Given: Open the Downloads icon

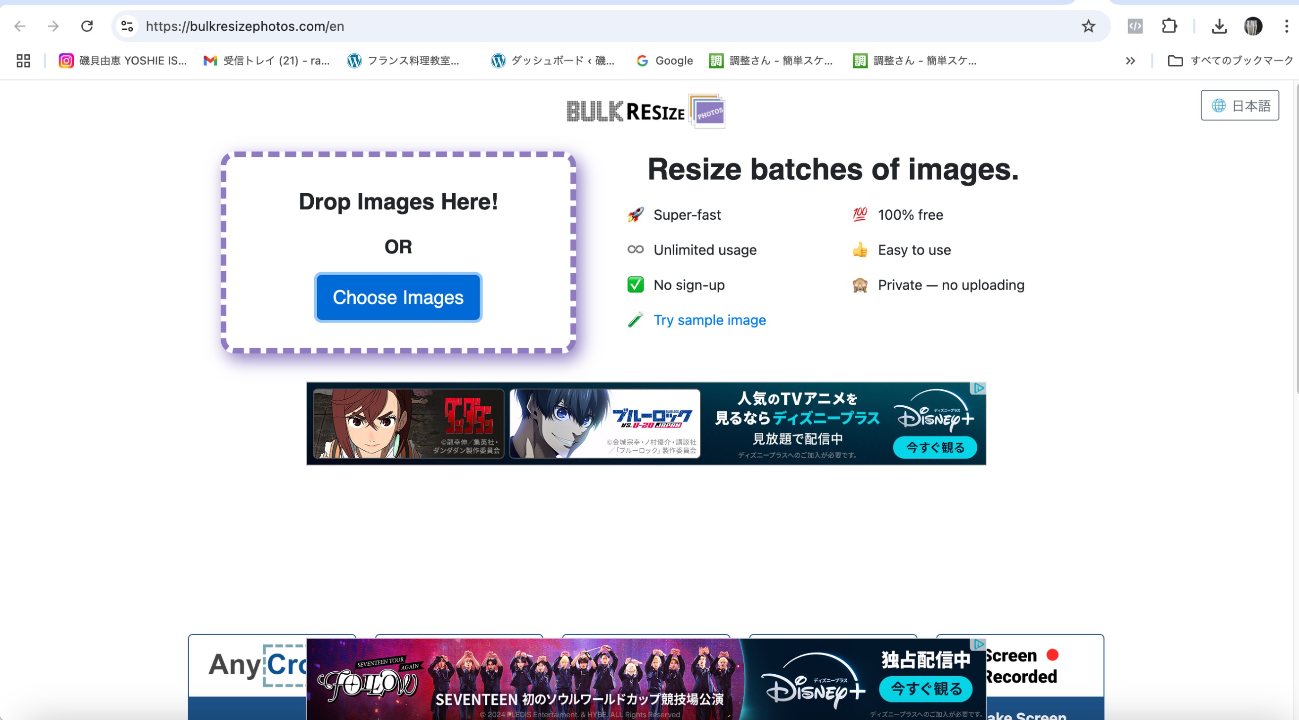Looking at the screenshot, I should point(1219,26).
